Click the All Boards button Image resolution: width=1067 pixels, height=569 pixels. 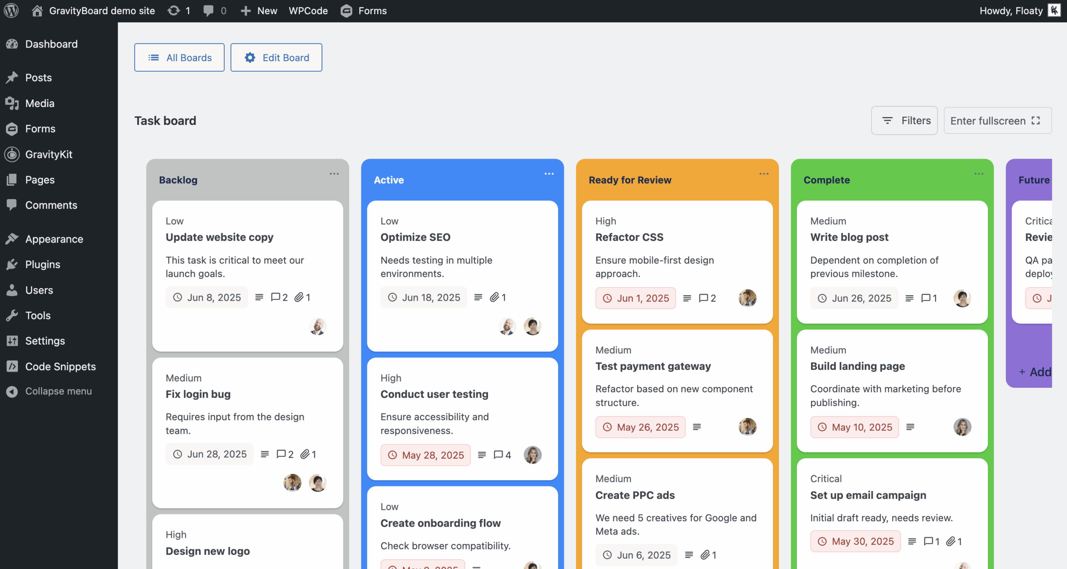(179, 57)
